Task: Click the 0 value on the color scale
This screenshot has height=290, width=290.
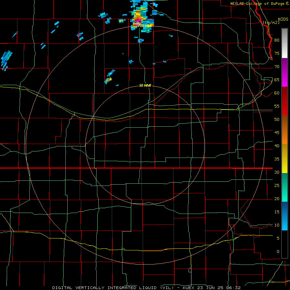Action: pos(278,252)
